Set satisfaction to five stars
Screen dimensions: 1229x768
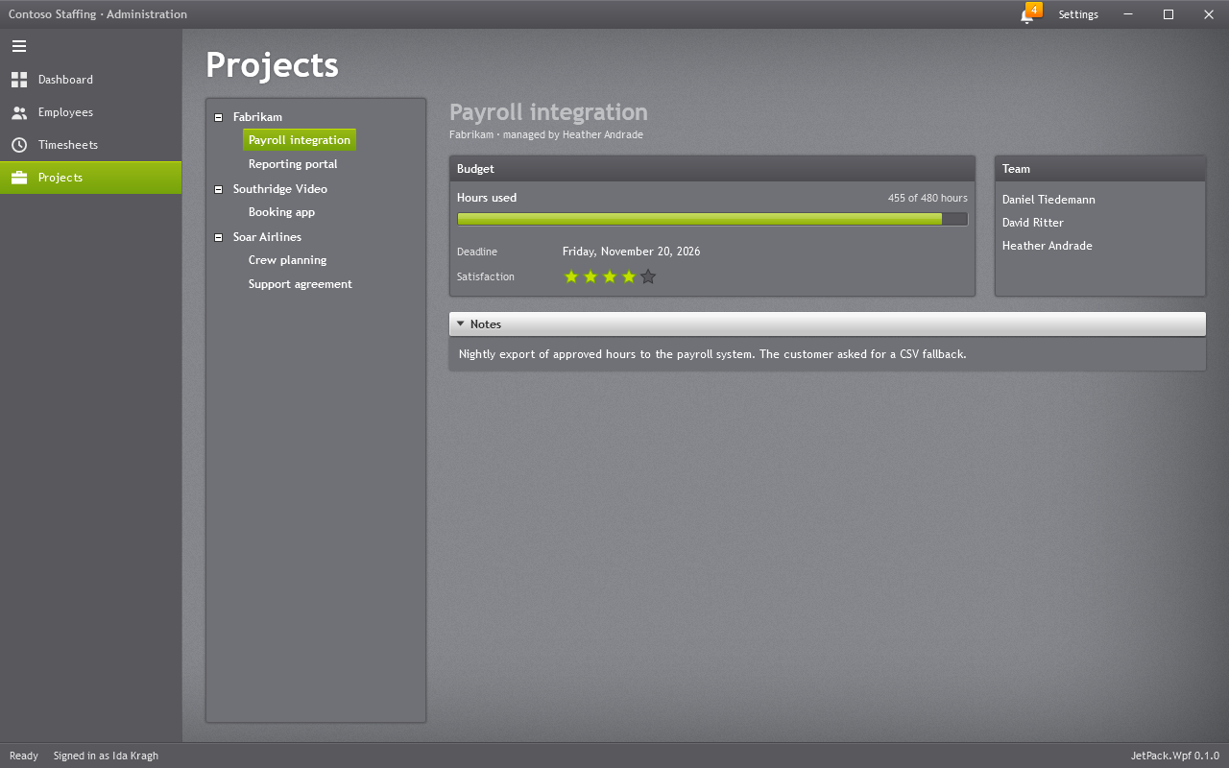pyautogui.click(x=648, y=276)
